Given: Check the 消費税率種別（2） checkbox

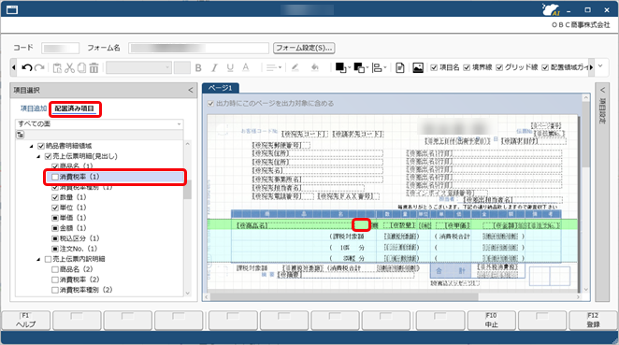Looking at the screenshot, I should coord(55,290).
